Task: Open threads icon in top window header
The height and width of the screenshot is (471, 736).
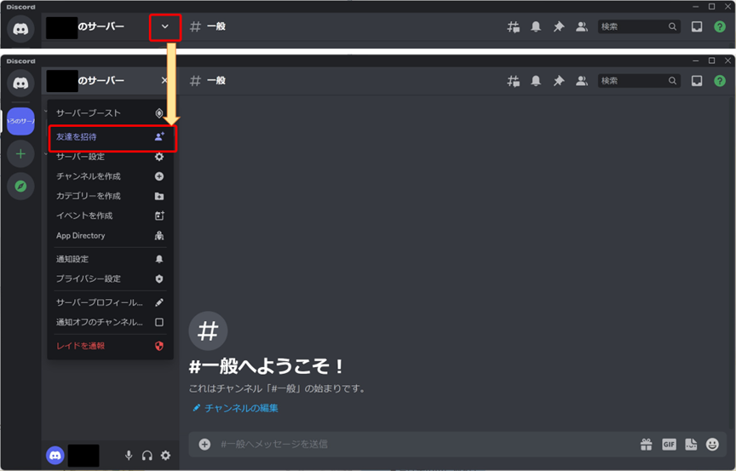Action: pyautogui.click(x=513, y=26)
